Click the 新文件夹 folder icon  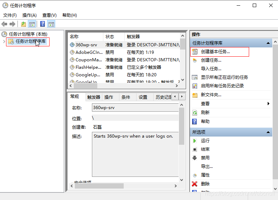point(195,95)
